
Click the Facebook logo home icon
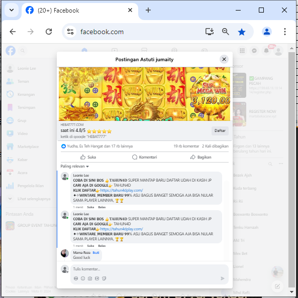point(11,51)
